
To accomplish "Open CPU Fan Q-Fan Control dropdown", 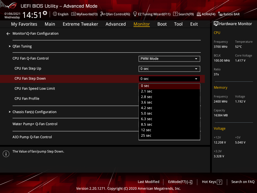I will [169, 59].
